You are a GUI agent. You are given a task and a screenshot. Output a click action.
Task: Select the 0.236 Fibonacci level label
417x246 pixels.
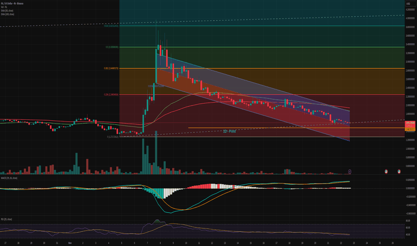click(111, 94)
